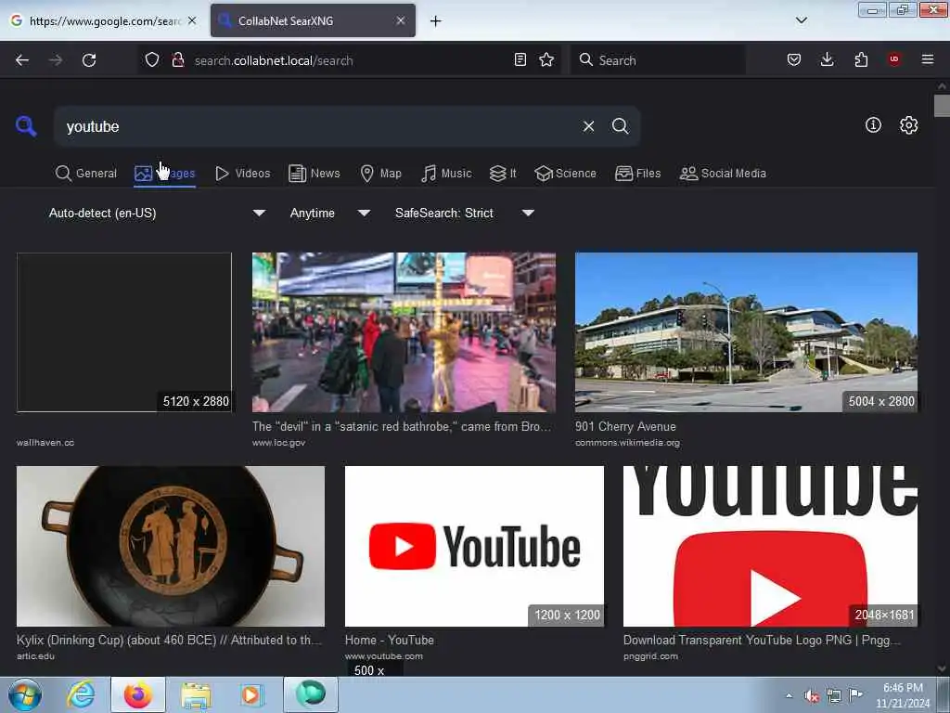This screenshot has width=950, height=713.
Task: Open Windows Media Player from the taskbar
Action: (x=251, y=694)
